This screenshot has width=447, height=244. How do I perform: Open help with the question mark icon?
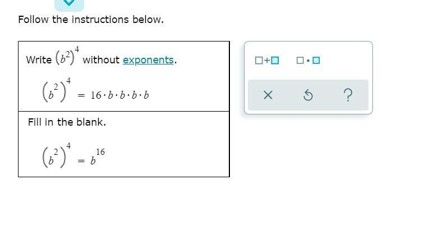[348, 95]
